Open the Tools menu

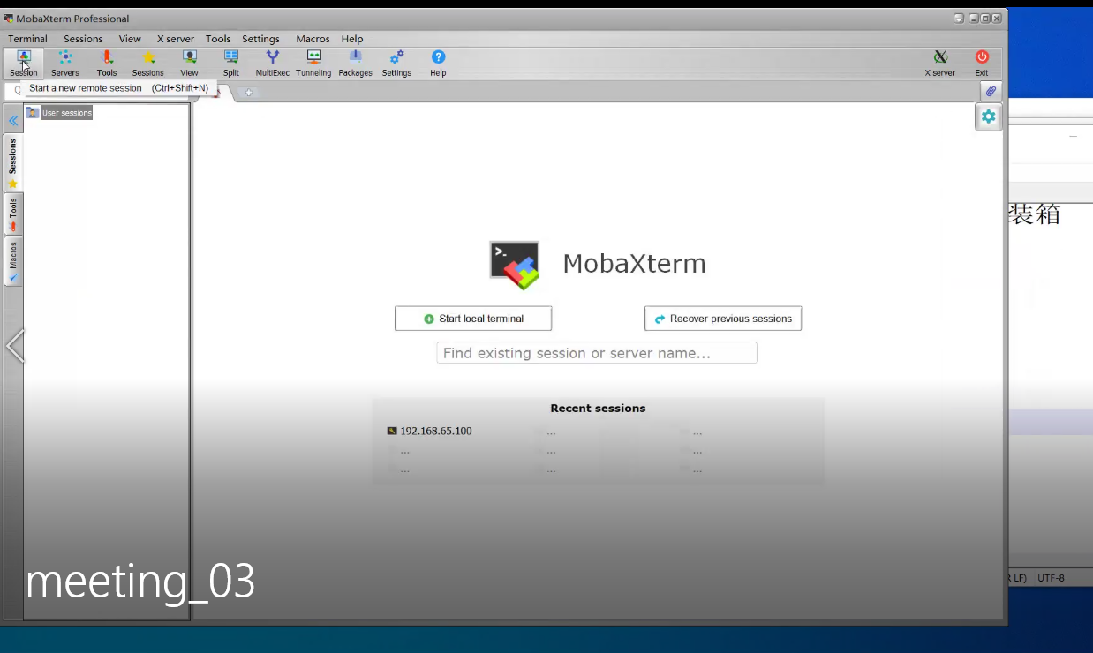218,39
